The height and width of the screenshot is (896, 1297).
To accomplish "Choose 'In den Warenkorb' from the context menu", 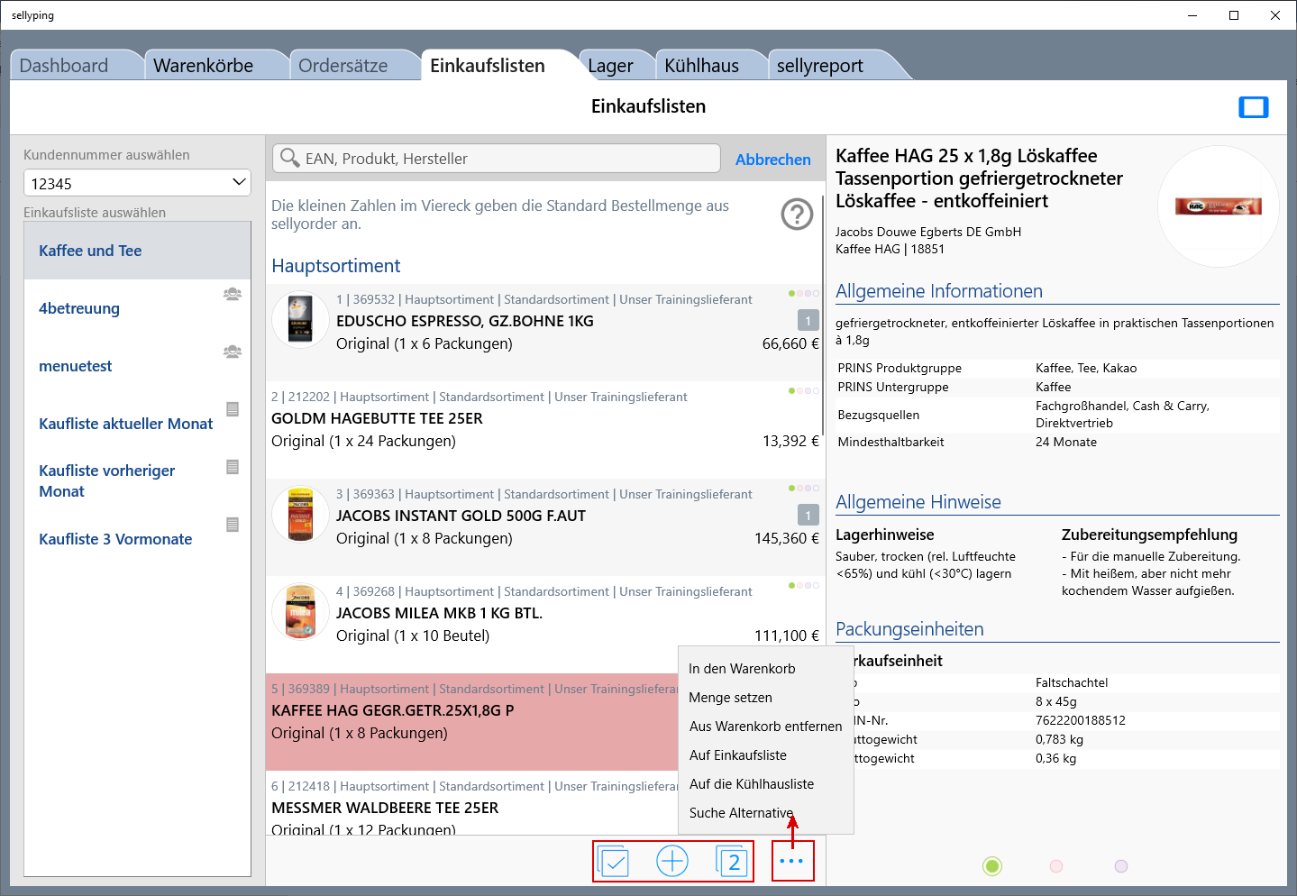I will click(x=742, y=669).
